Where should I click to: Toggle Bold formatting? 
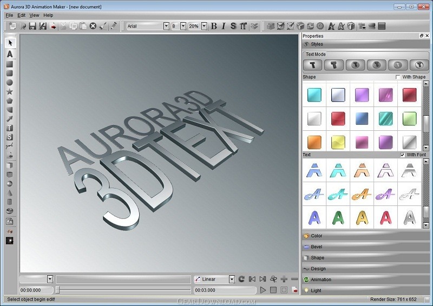click(214, 26)
